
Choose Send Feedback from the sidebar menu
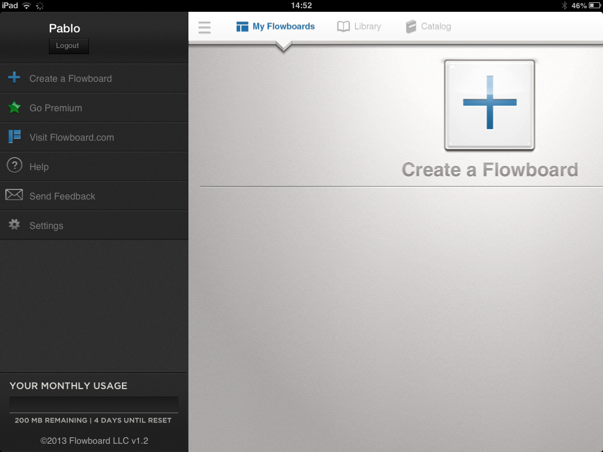pos(62,196)
